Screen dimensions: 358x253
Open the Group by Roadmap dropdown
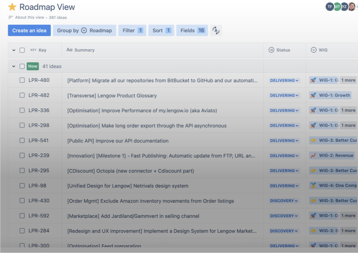84,30
